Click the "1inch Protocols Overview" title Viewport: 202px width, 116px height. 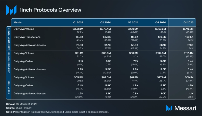click(x=50, y=10)
